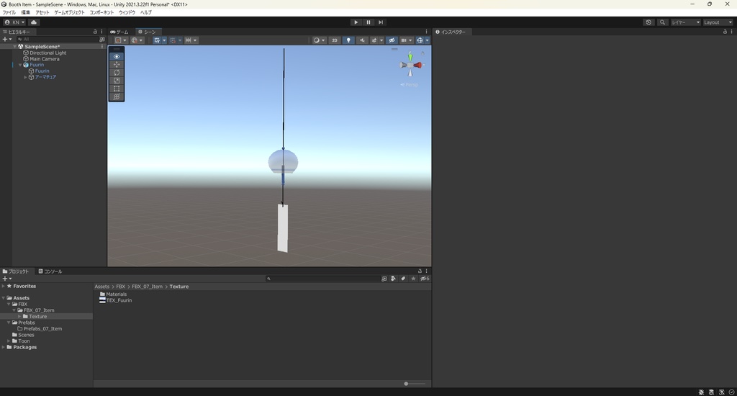737x396 pixels.
Task: Open the 編集 menu
Action: coord(25,12)
